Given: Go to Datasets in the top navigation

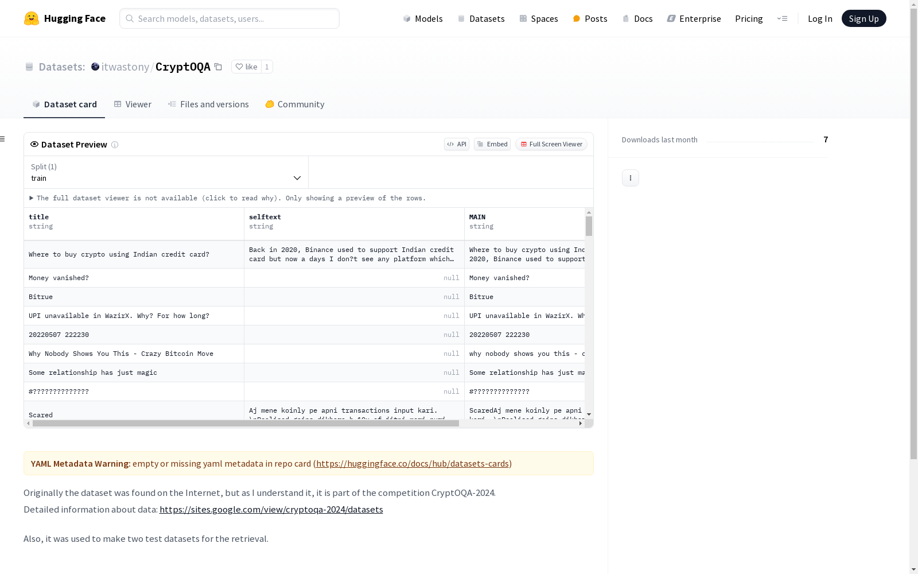Looking at the screenshot, I should (x=481, y=18).
